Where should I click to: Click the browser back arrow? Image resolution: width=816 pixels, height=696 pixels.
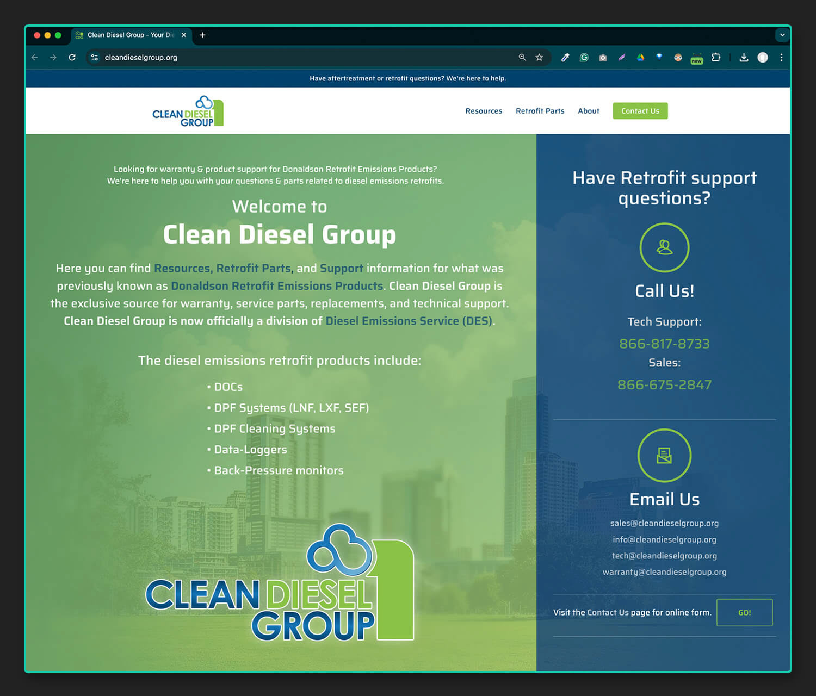[35, 57]
